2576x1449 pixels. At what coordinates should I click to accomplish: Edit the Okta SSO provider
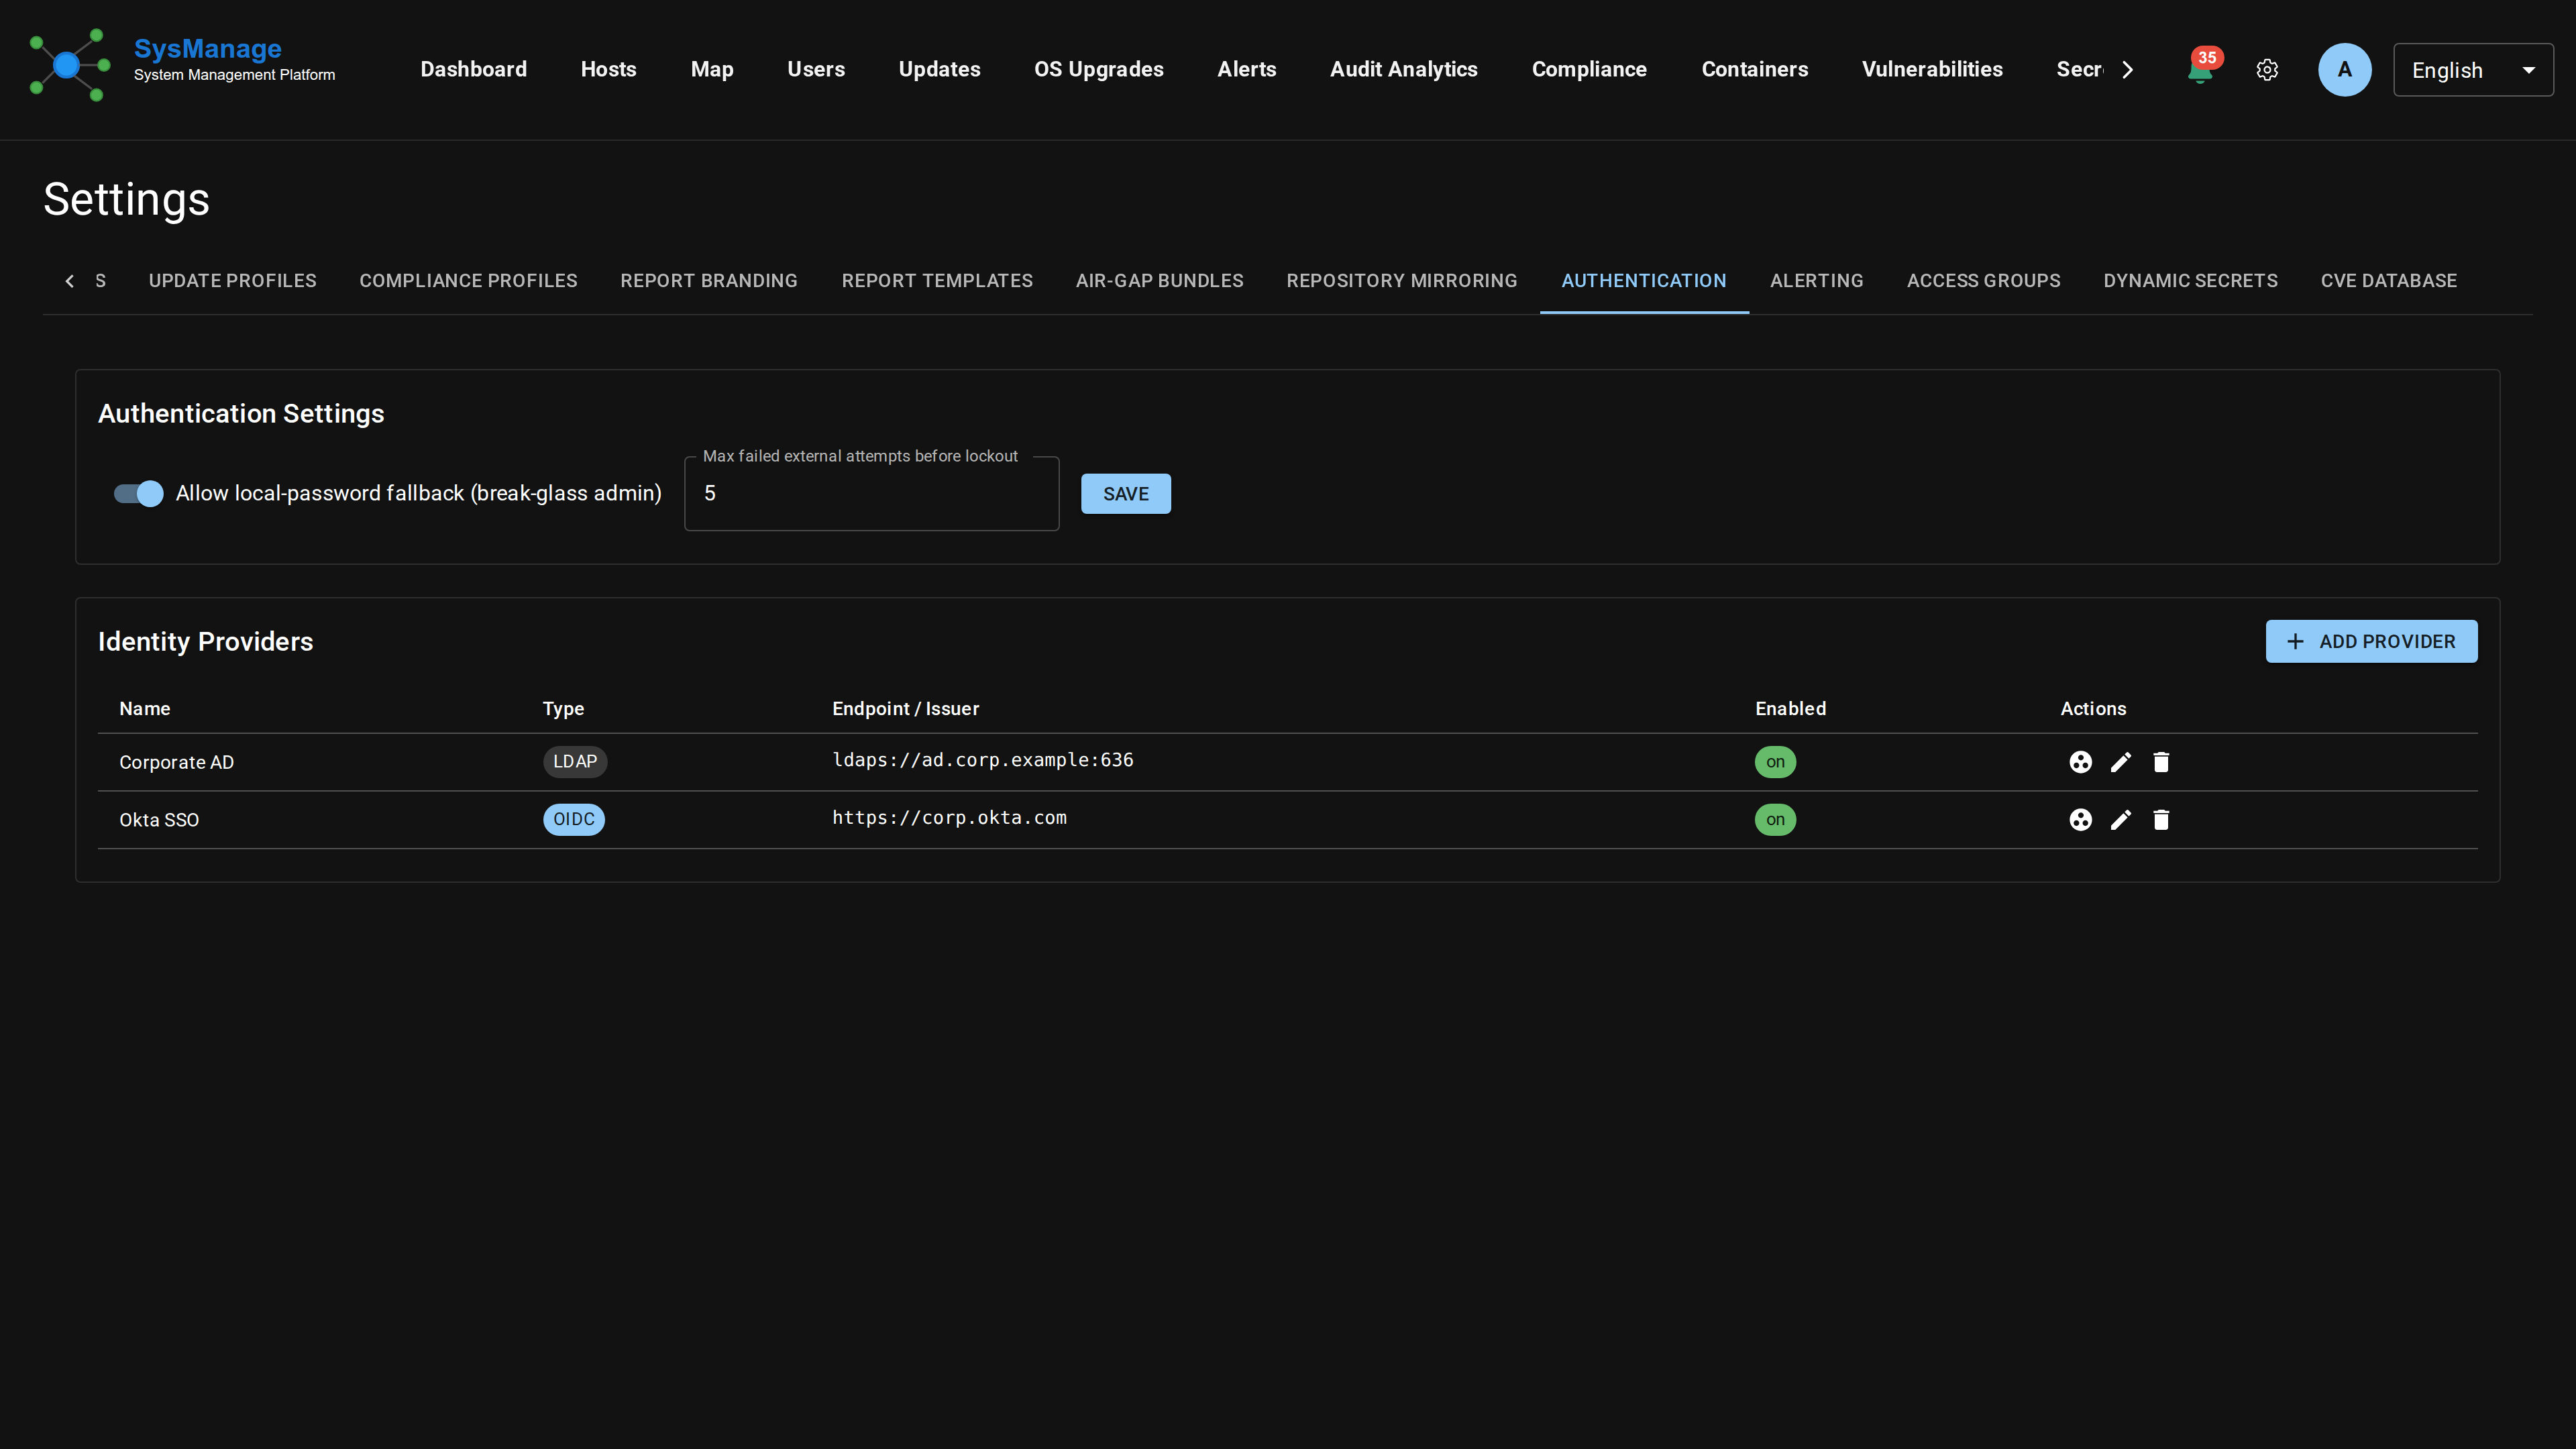click(x=2120, y=820)
